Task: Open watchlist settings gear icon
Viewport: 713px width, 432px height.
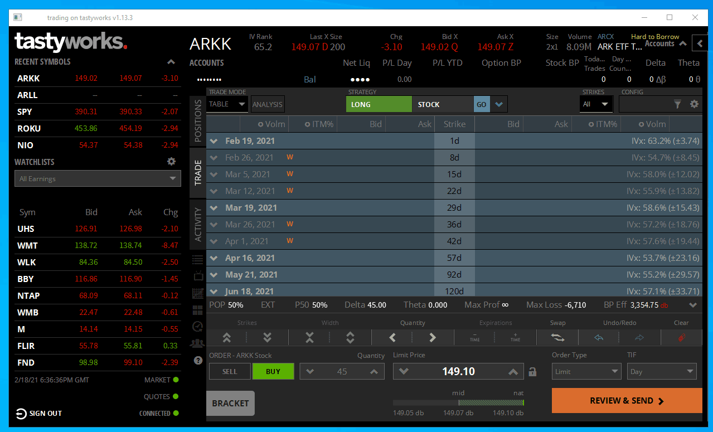Action: 171,162
